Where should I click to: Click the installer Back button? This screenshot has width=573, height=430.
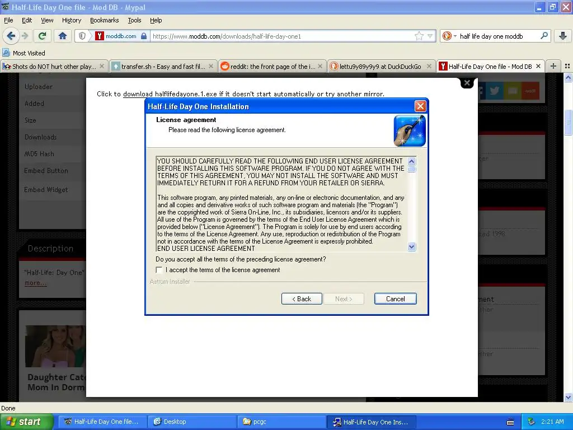(302, 299)
